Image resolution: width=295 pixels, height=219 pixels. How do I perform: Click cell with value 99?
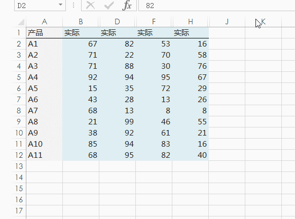pyautogui.click(x=117, y=122)
